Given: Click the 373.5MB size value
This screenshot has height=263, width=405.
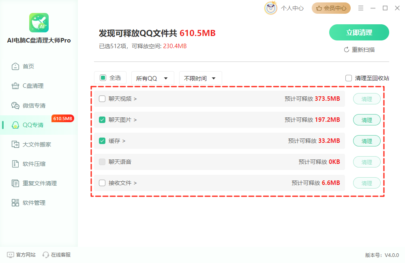Looking at the screenshot, I should click(327, 99).
